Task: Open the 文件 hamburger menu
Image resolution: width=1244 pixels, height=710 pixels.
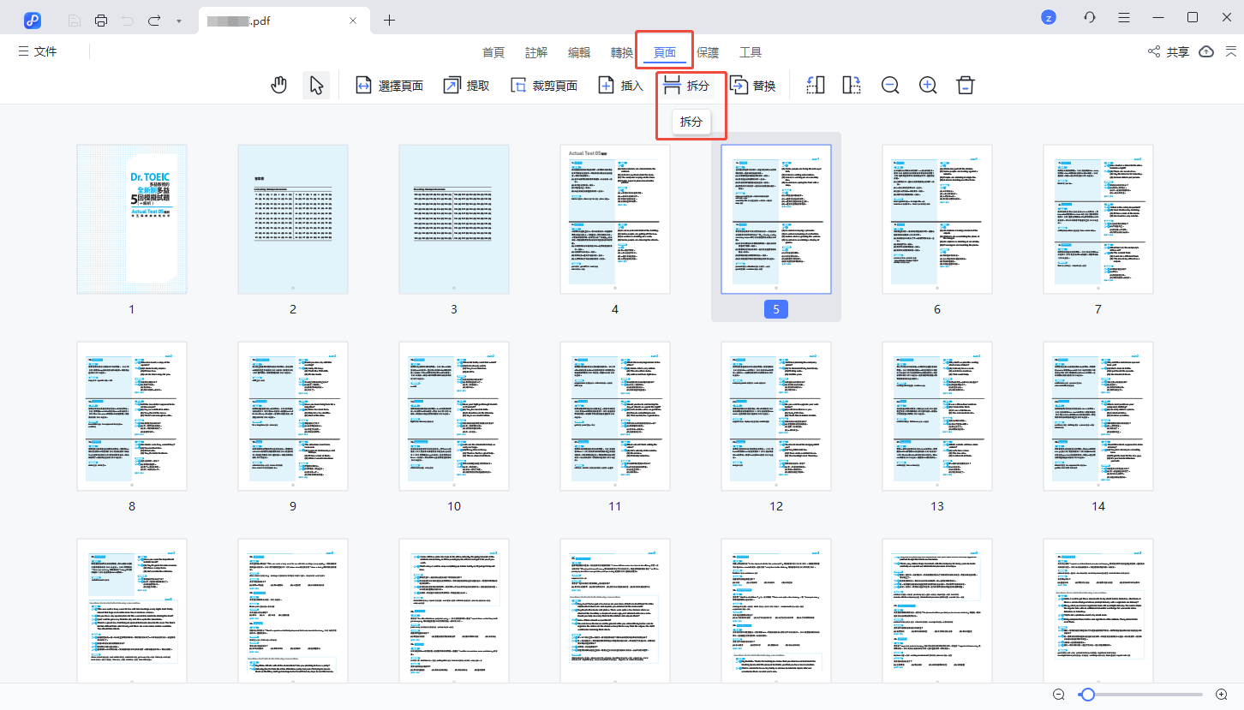Action: (38, 52)
